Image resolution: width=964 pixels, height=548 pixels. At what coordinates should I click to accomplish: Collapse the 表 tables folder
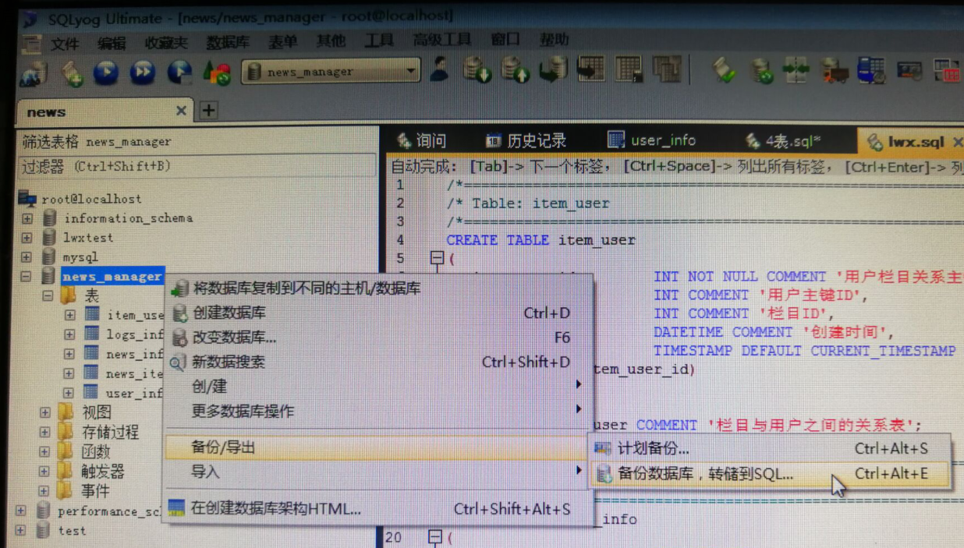tap(48, 296)
